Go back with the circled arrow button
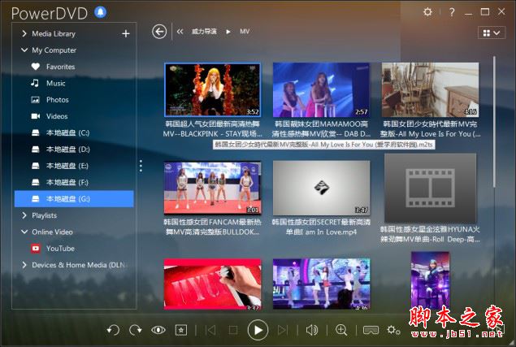 pos(159,32)
